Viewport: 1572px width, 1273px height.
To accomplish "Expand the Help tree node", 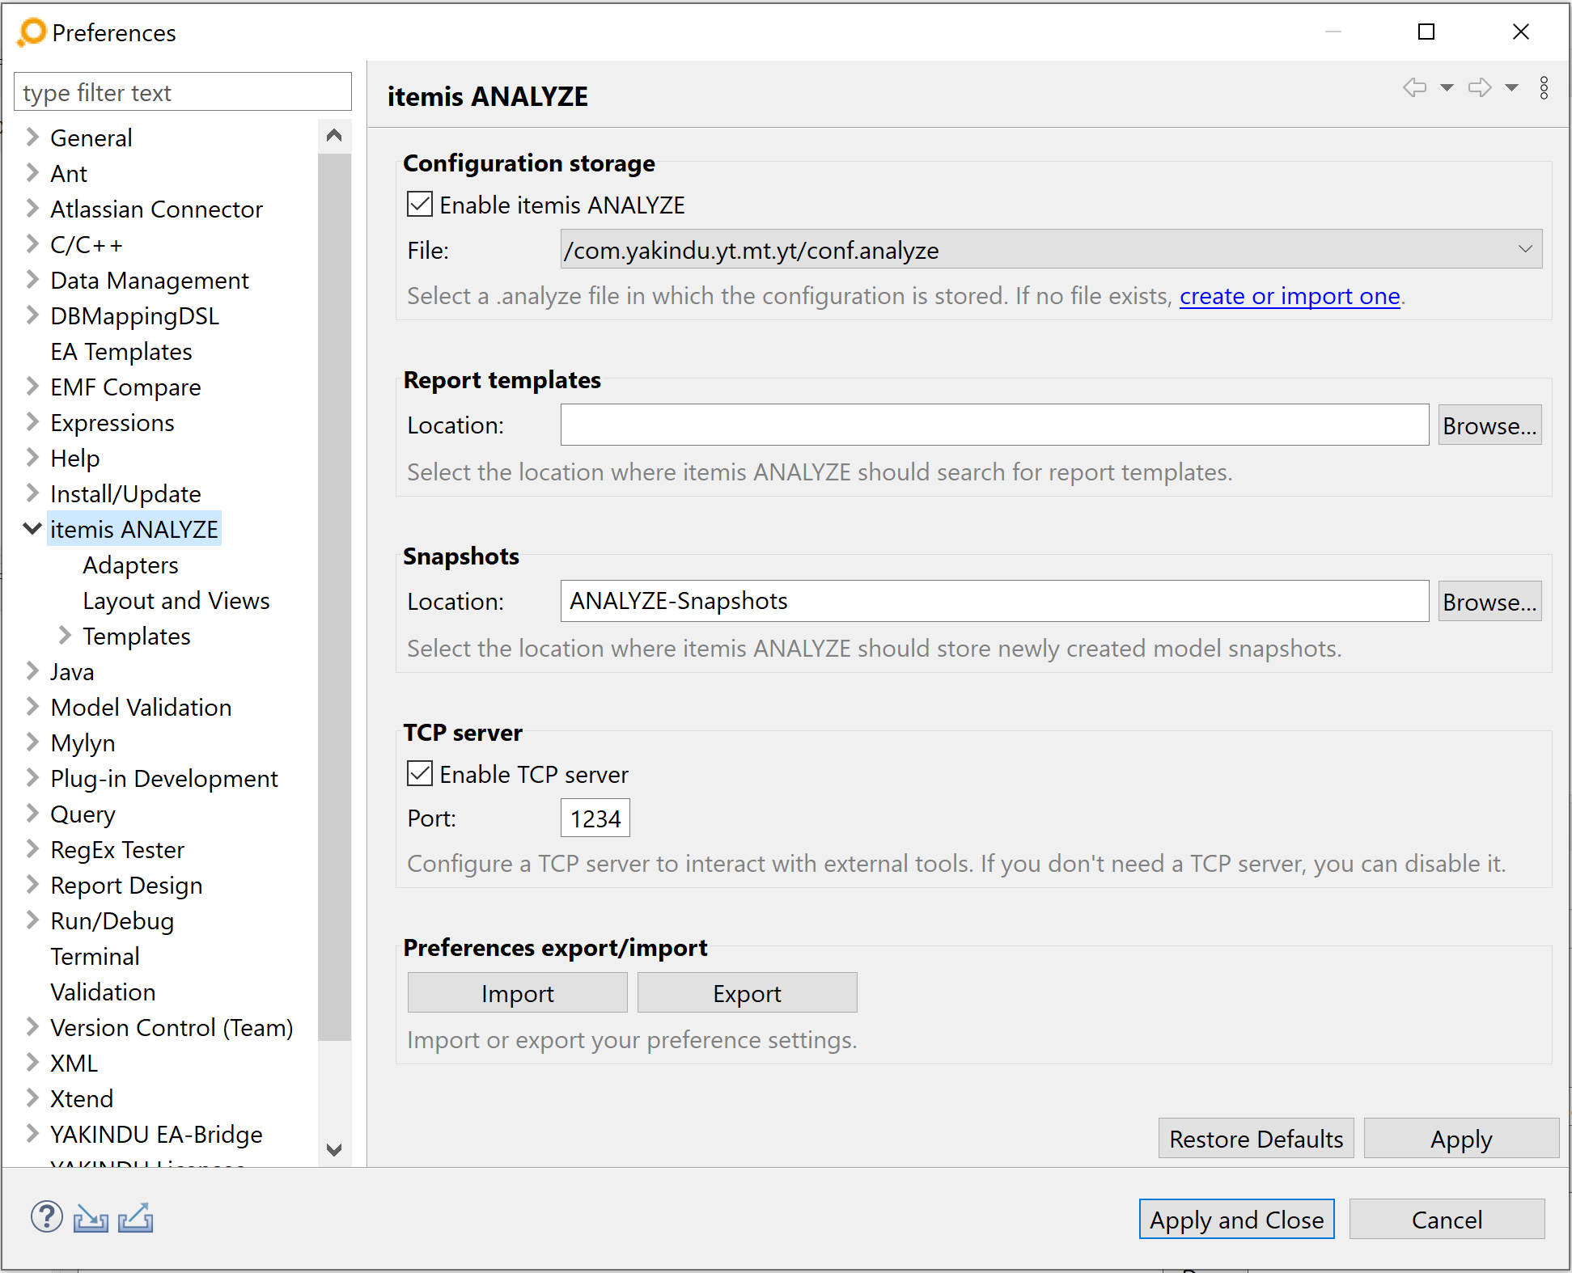I will (32, 457).
